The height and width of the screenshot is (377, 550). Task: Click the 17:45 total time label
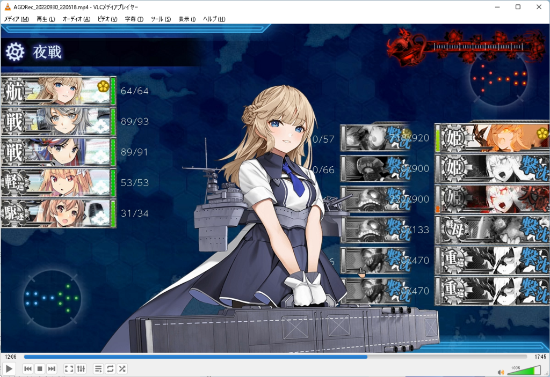pyautogui.click(x=539, y=357)
